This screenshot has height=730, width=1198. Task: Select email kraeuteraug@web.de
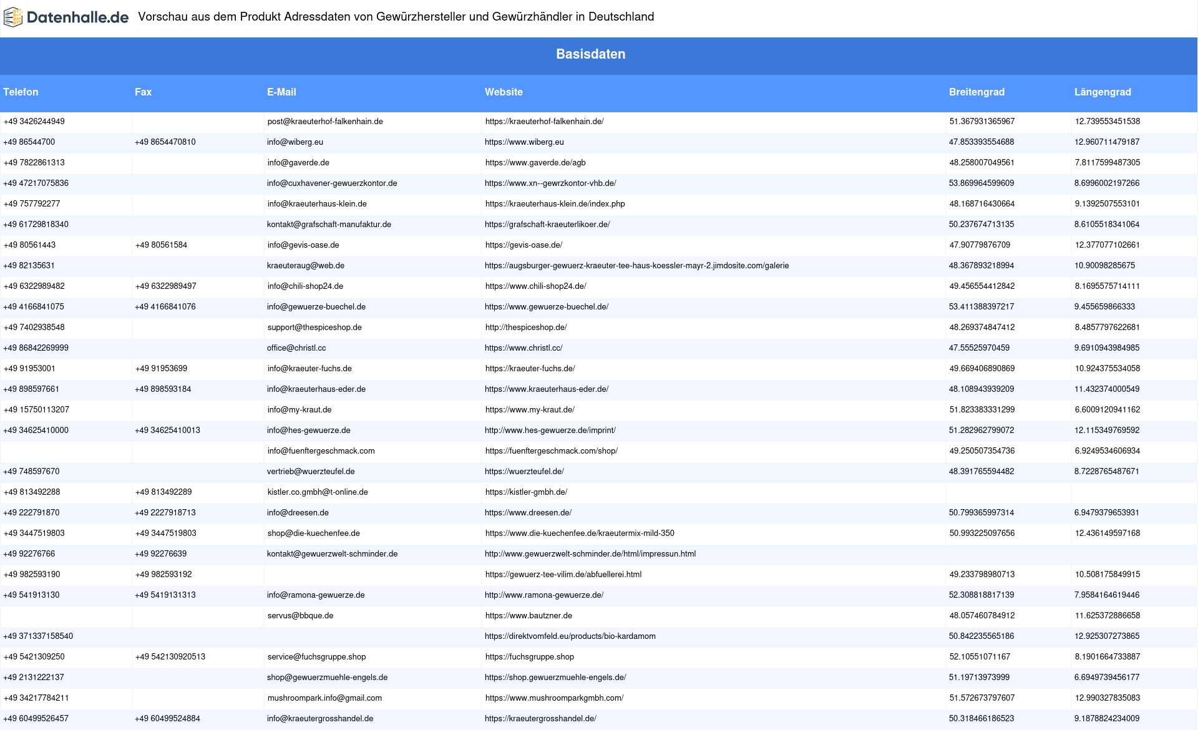pyautogui.click(x=306, y=266)
